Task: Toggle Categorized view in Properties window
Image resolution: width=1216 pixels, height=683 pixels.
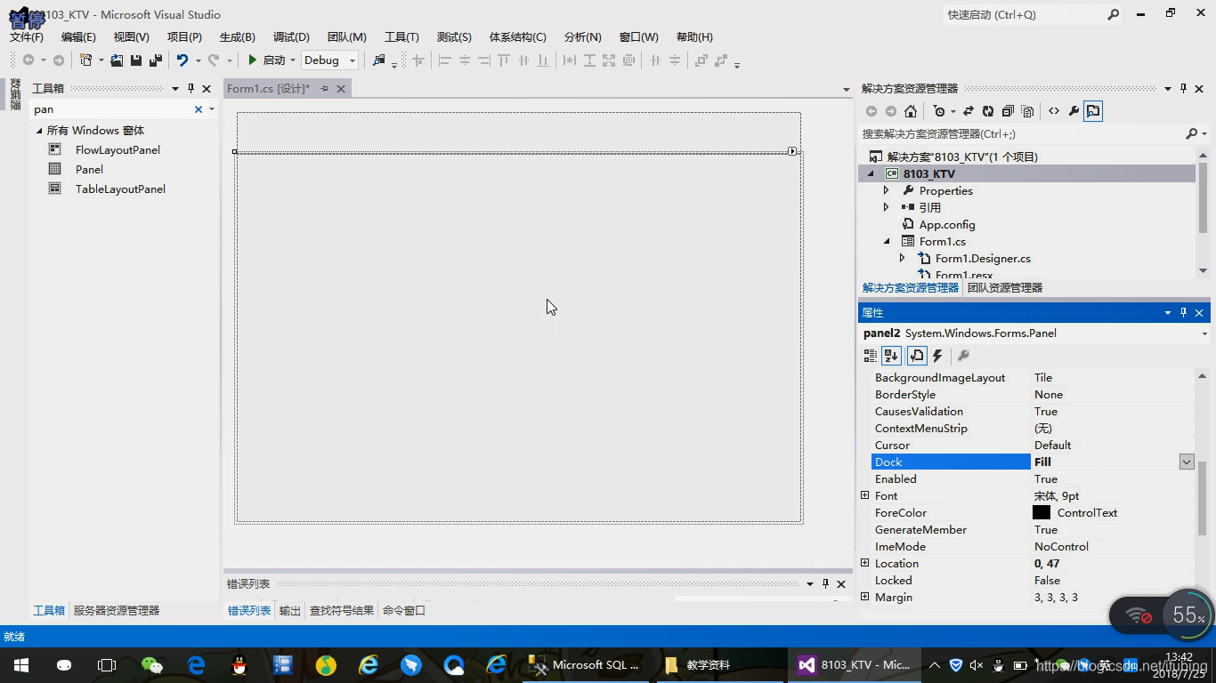Action: 871,356
